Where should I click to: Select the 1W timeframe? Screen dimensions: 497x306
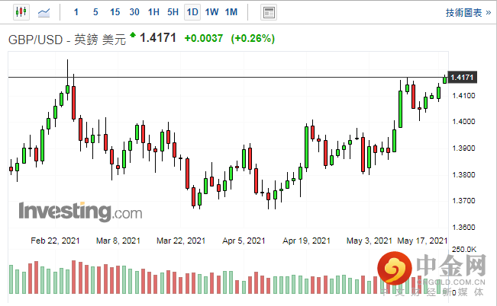tap(211, 12)
